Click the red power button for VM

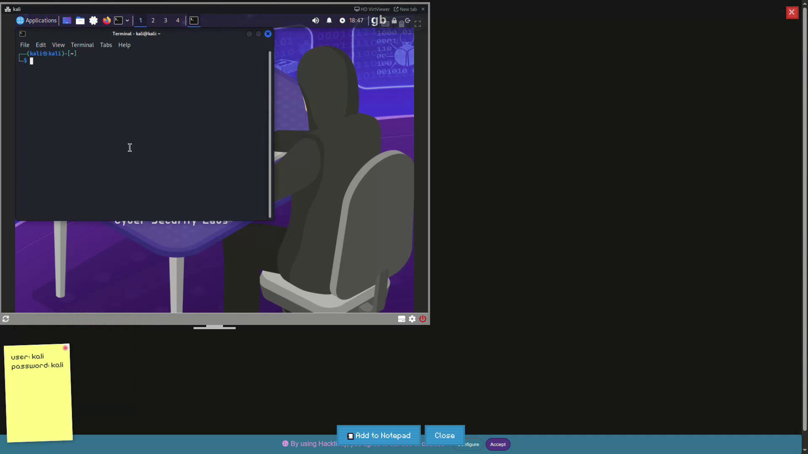(x=423, y=319)
